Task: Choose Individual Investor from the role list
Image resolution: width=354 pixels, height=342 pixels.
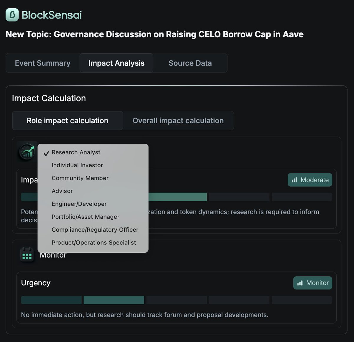Action: pyautogui.click(x=93, y=165)
